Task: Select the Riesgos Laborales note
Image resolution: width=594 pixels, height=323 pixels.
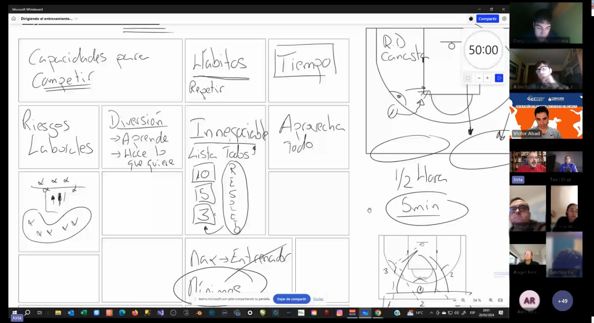Action: [59, 137]
